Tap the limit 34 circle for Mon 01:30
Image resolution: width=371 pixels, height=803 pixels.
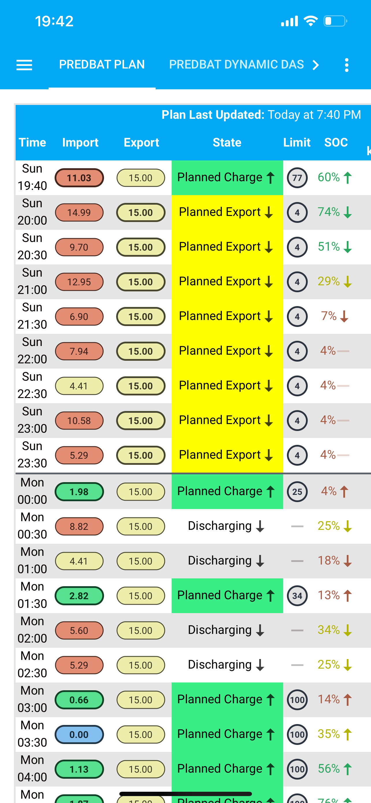pyautogui.click(x=297, y=596)
